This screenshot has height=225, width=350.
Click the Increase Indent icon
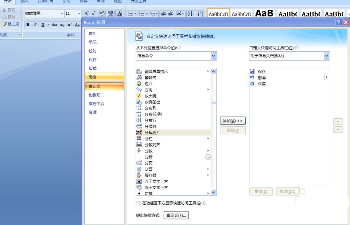pyautogui.click(x=171, y=14)
